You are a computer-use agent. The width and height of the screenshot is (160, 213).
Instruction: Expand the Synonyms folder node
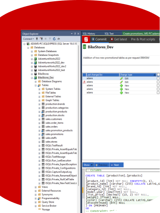(x=36, y=195)
